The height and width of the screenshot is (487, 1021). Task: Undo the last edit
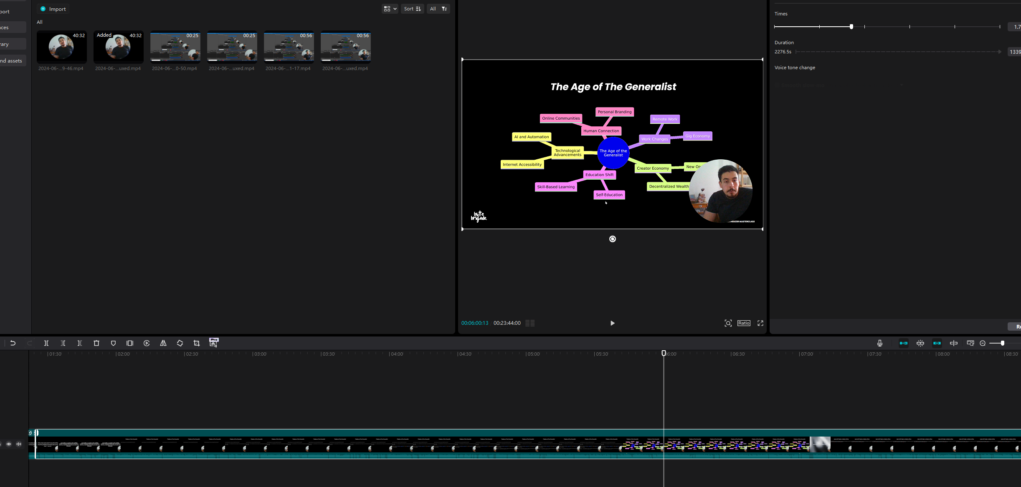pyautogui.click(x=13, y=343)
